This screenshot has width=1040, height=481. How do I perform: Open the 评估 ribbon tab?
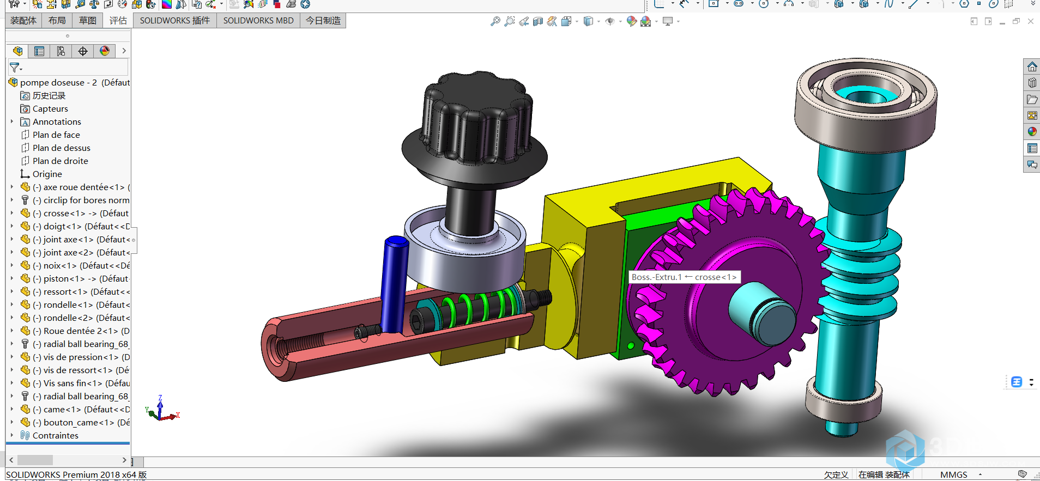pos(118,21)
